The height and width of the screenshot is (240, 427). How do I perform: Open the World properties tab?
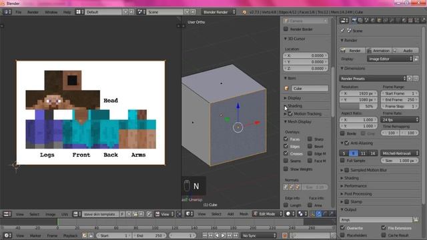click(x=373, y=21)
